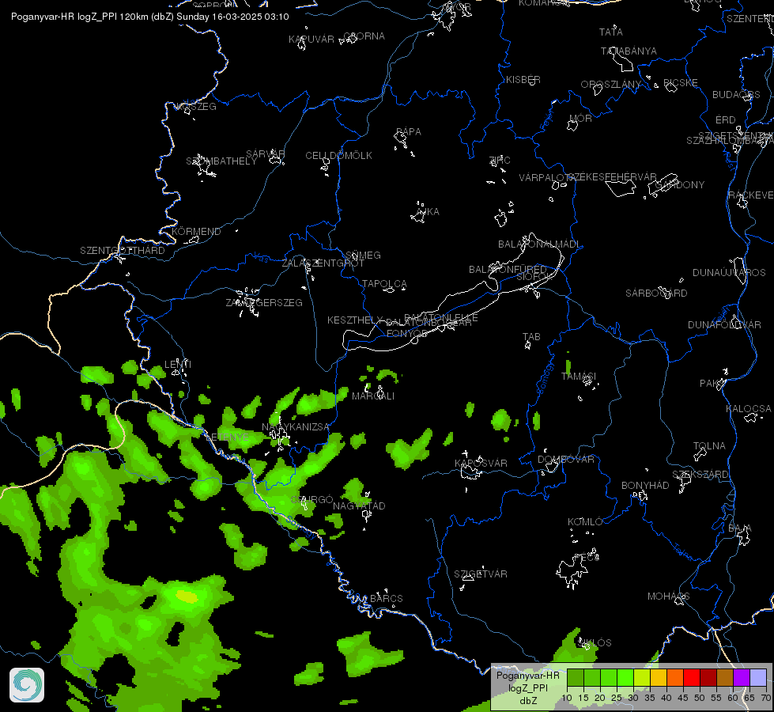Screen dimensions: 774x712
Task: Click the AJKA city label
Action: pos(428,212)
